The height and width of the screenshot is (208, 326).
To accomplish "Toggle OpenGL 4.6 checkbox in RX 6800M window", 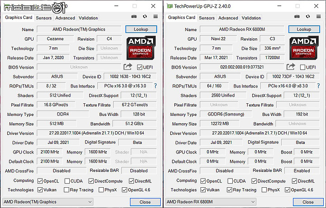I will tap(288, 190).
